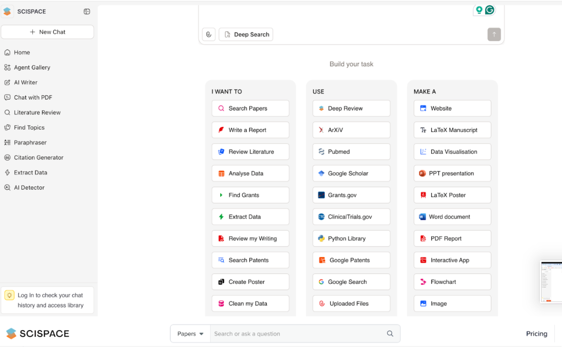
Task: Open the floating screenshot thumbnail preview
Action: pos(551,282)
